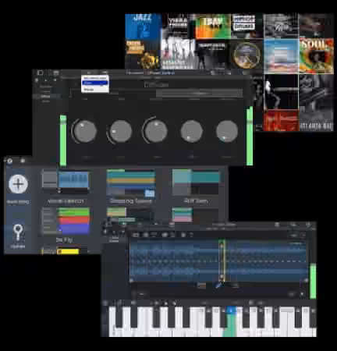Viewport: 337px width, 351px height.
Task: Open the project thumbnail with teal and orange stripes
Action: (x=131, y=183)
